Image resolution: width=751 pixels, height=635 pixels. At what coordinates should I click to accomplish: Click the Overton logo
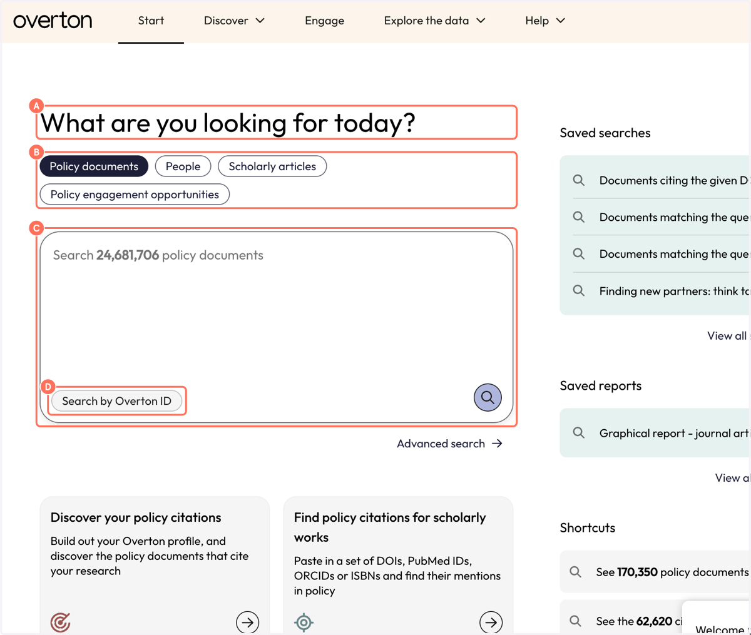click(x=53, y=21)
